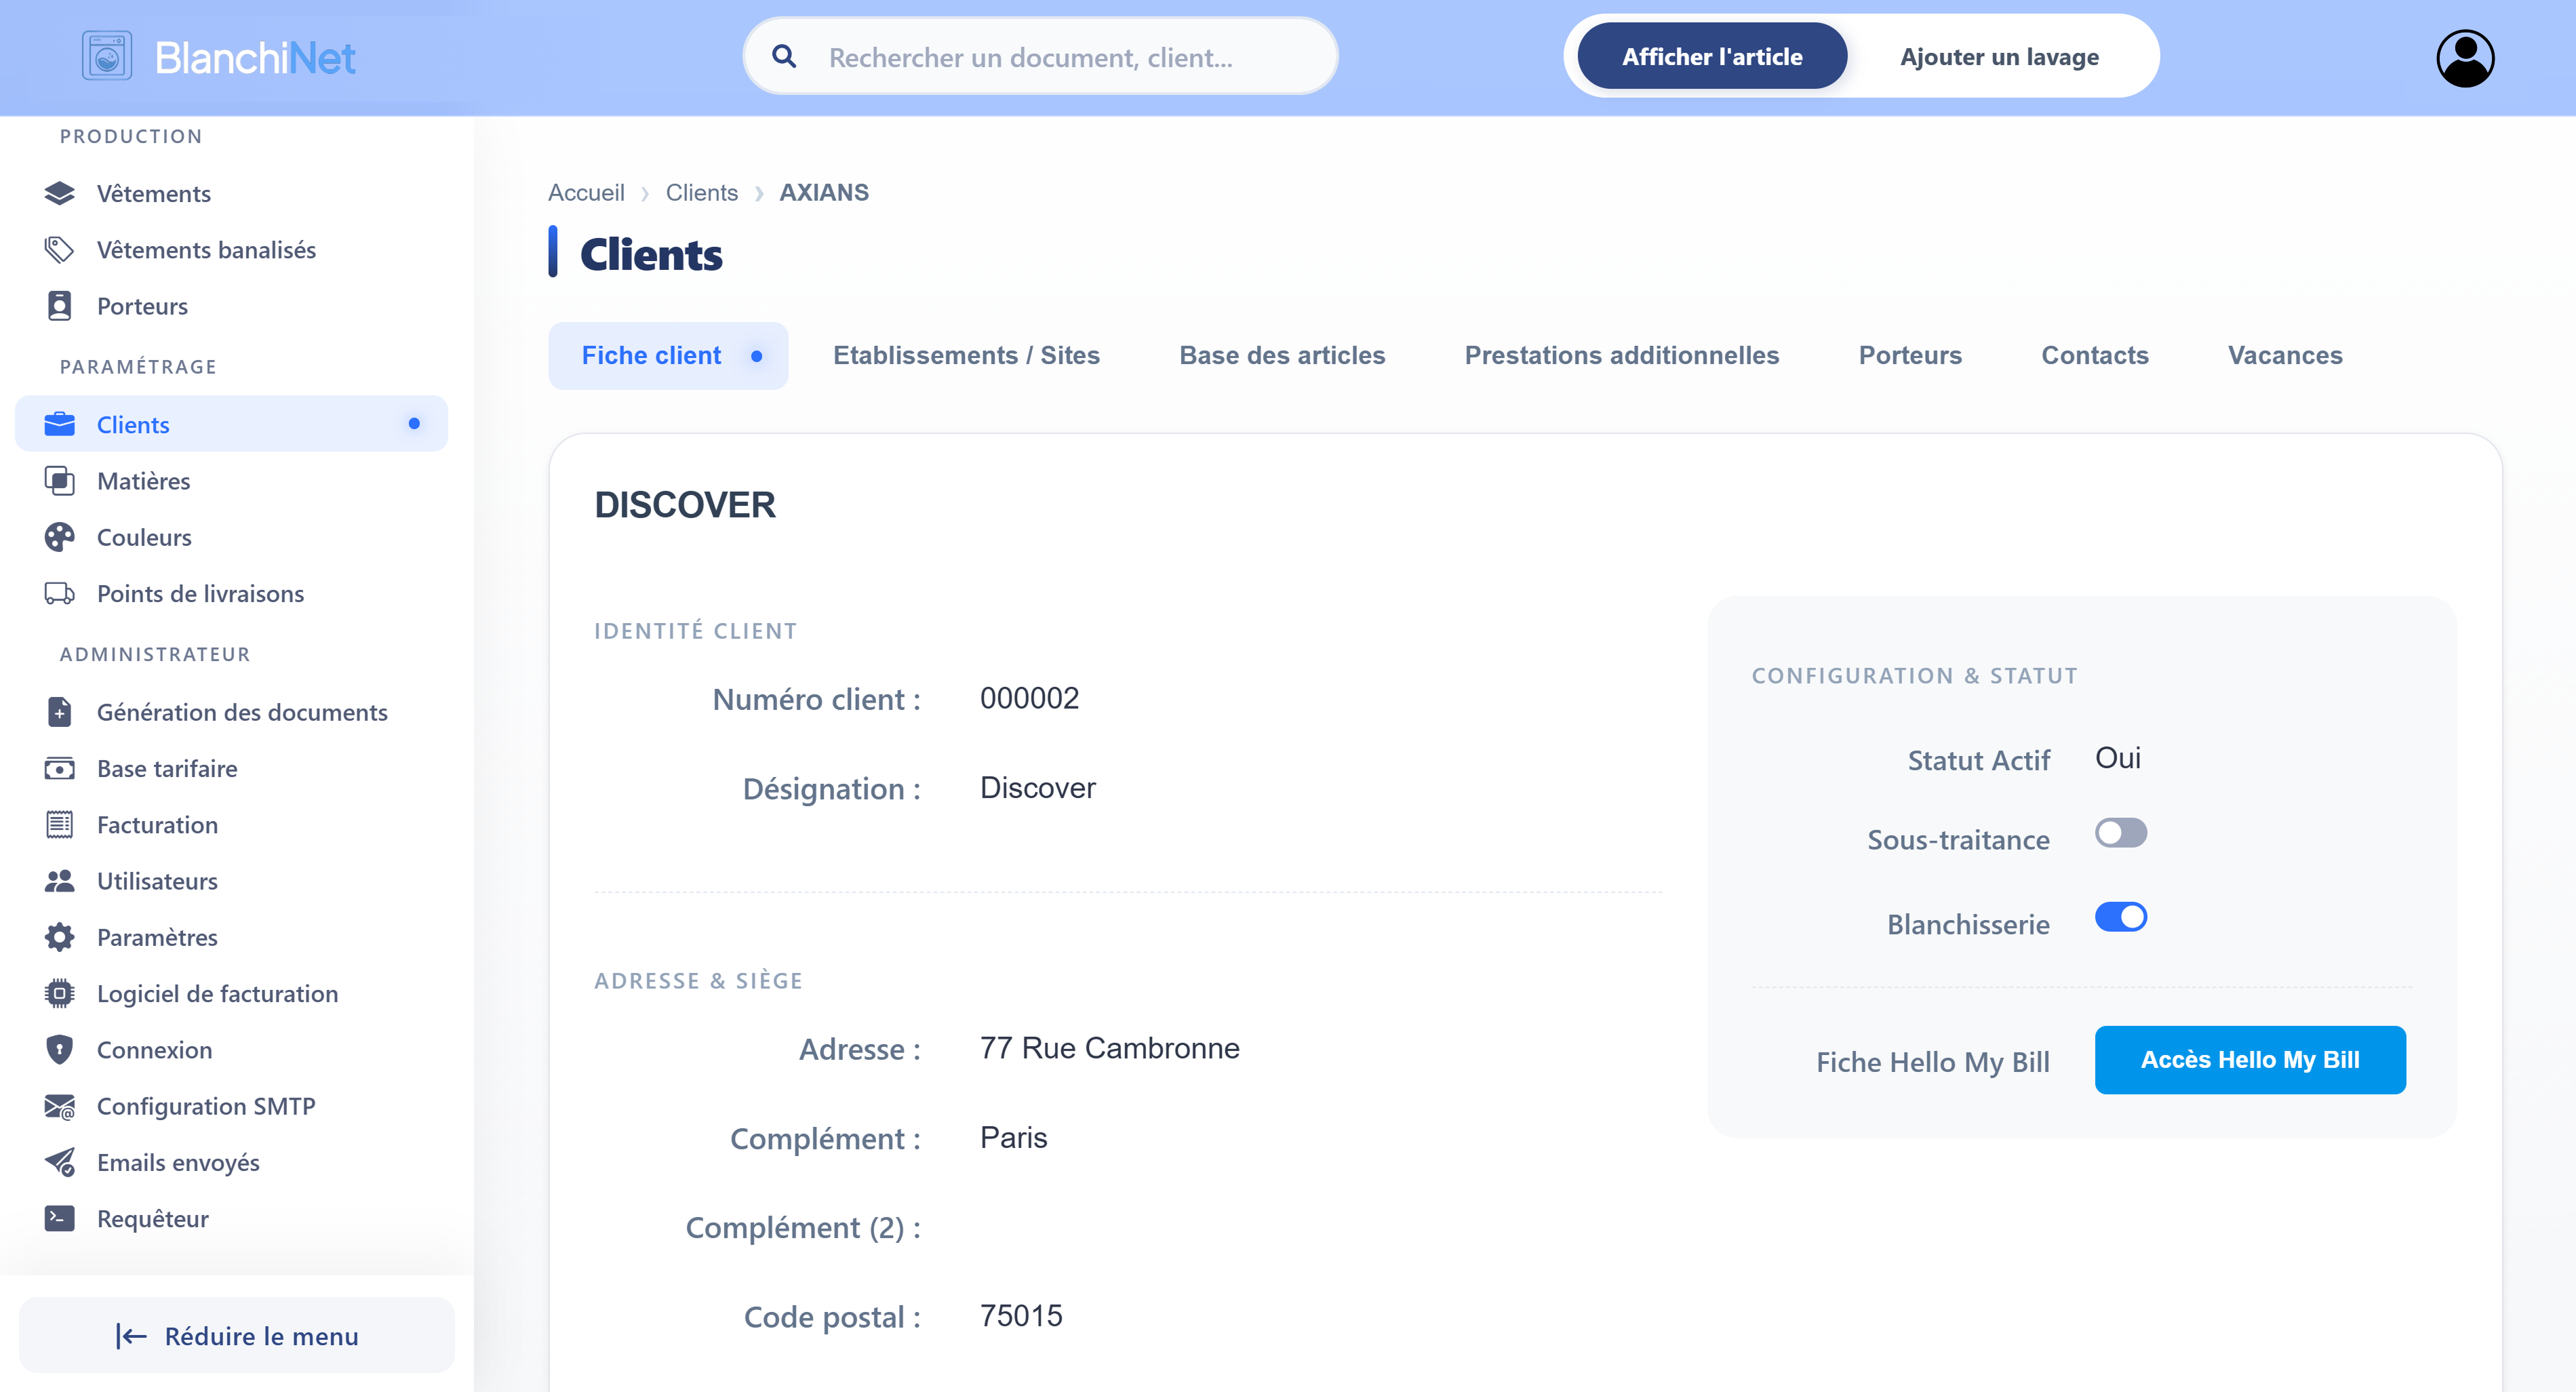Go to the Clients breadcrumb link
The image size is (2576, 1392).
[701, 192]
